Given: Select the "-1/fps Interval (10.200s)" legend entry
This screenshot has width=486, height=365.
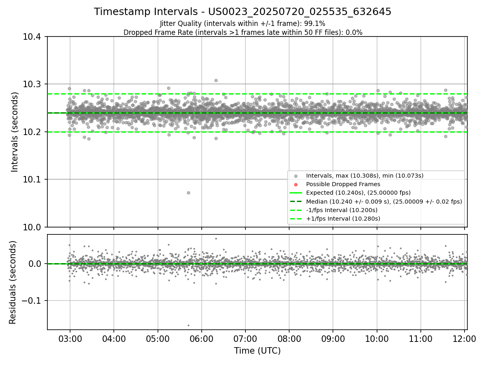Looking at the screenshot, I should (342, 210).
